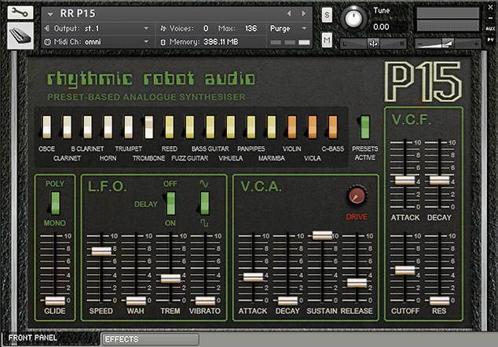
Task: Open the Purge dropdown menu
Action: 288,28
